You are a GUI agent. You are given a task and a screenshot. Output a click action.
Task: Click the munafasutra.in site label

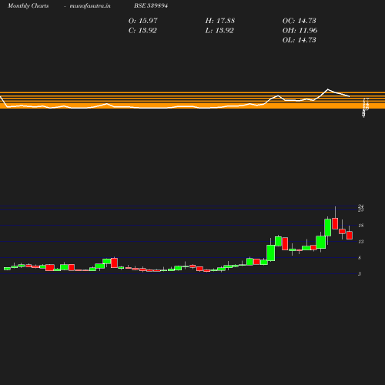[90, 5]
